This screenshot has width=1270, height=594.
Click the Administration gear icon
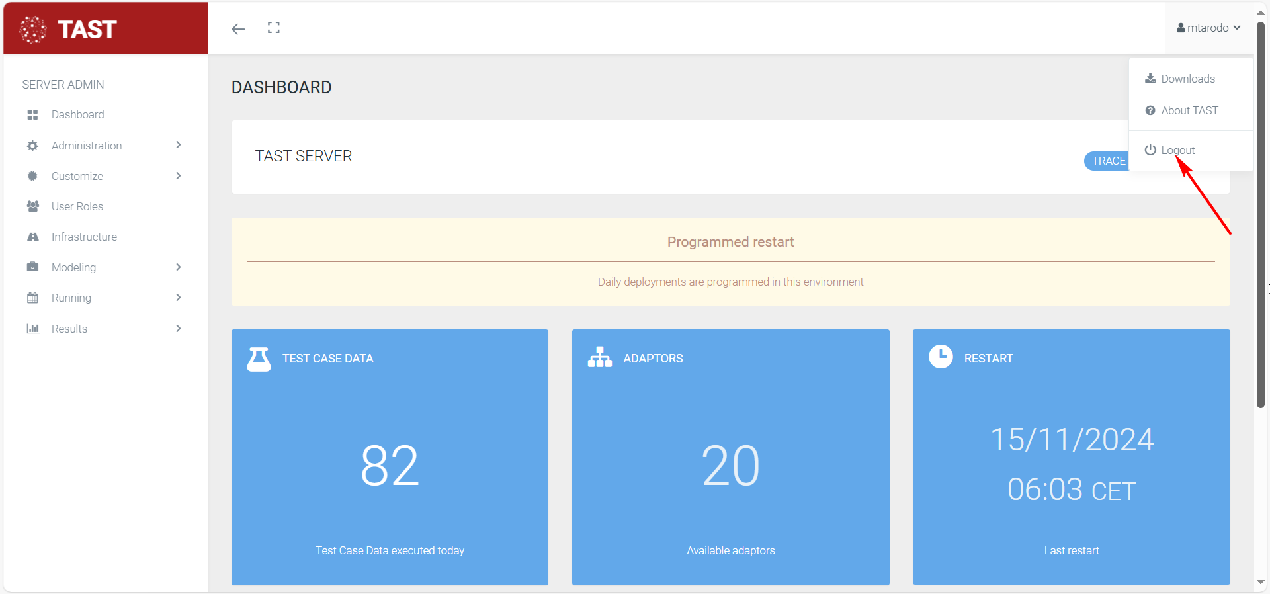(32, 146)
